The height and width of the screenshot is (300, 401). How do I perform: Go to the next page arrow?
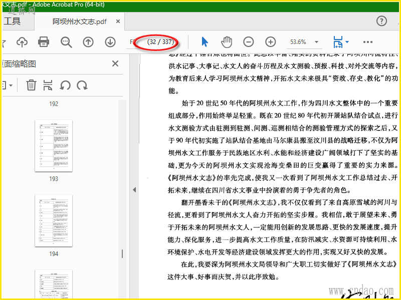(x=110, y=42)
